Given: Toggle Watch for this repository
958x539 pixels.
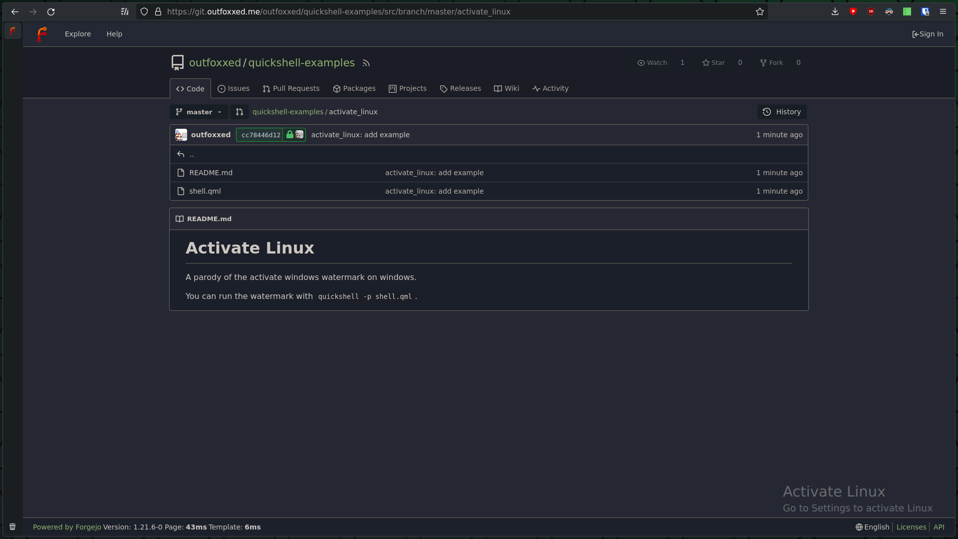Looking at the screenshot, I should coord(652,62).
